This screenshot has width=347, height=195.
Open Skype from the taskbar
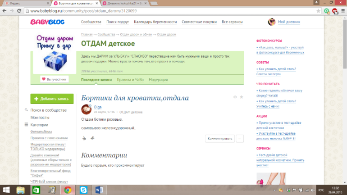point(83,190)
